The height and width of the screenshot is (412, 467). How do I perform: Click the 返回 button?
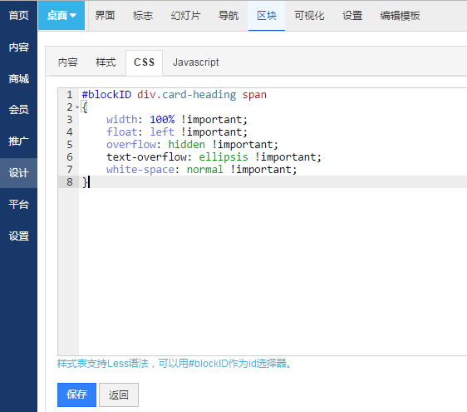119,395
